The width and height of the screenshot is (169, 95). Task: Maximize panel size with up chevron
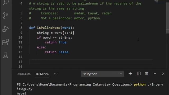(x=155, y=74)
